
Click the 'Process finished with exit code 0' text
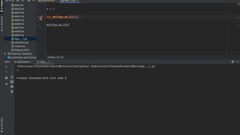(42, 78)
